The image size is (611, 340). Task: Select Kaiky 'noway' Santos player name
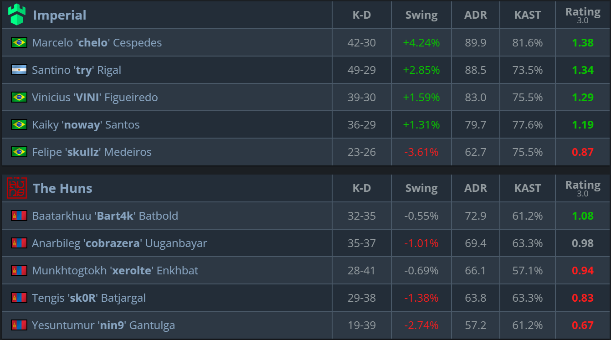tap(86, 125)
